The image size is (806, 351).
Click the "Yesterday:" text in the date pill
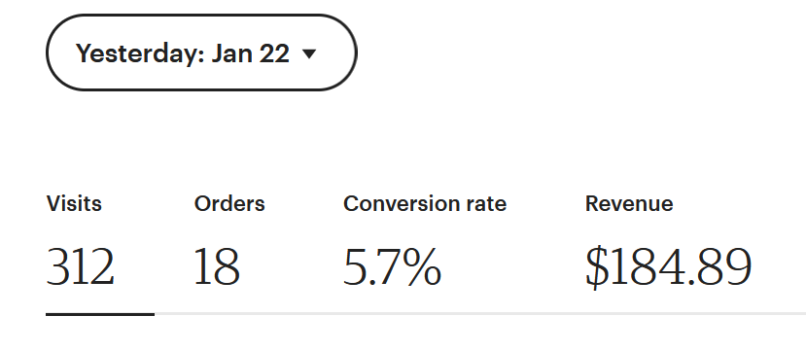pos(140,53)
